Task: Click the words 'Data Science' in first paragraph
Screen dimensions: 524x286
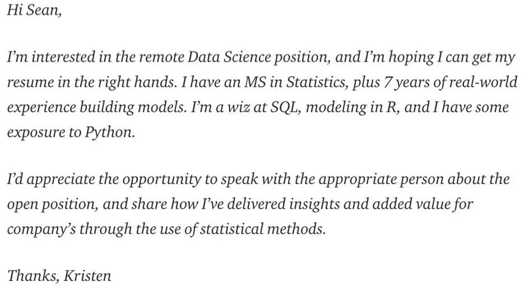Action: point(229,57)
